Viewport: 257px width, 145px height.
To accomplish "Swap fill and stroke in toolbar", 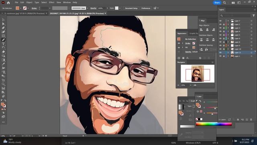I will click(x=5, y=101).
